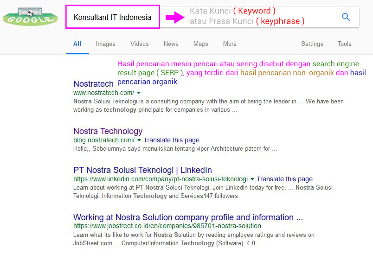The image size is (373, 261).
Task: Click the Google doodle logo
Action: tap(30, 17)
